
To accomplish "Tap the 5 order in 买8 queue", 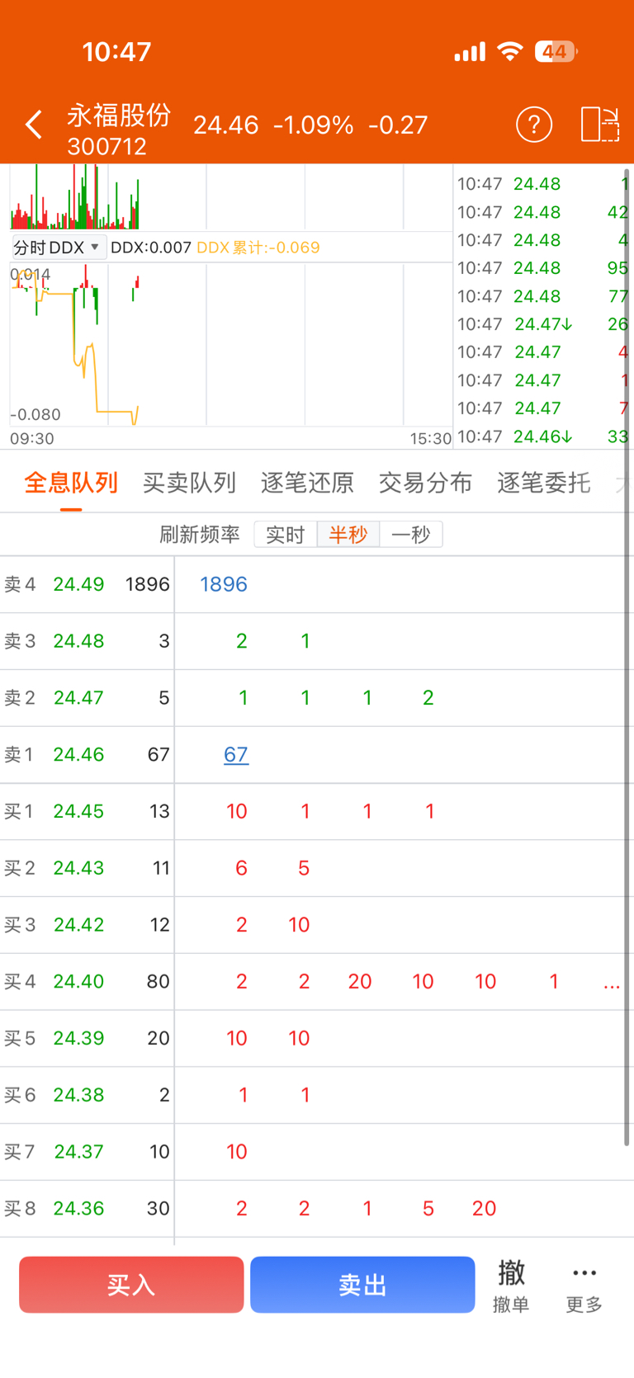I will pyautogui.click(x=428, y=1209).
